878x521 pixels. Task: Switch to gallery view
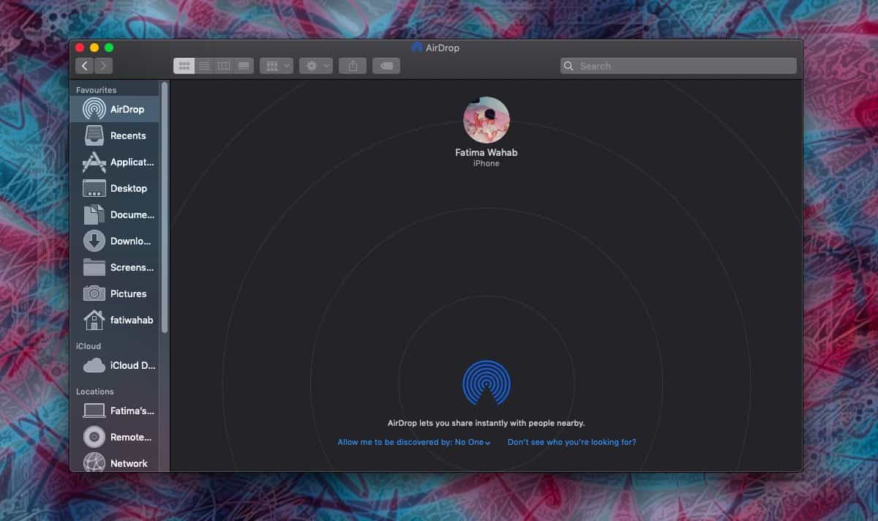coord(244,66)
